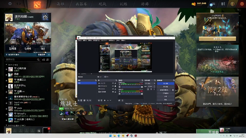This screenshot has height=138, width=246.
Task: Click 查看比赛详情 match details button
Action: (x=68, y=119)
